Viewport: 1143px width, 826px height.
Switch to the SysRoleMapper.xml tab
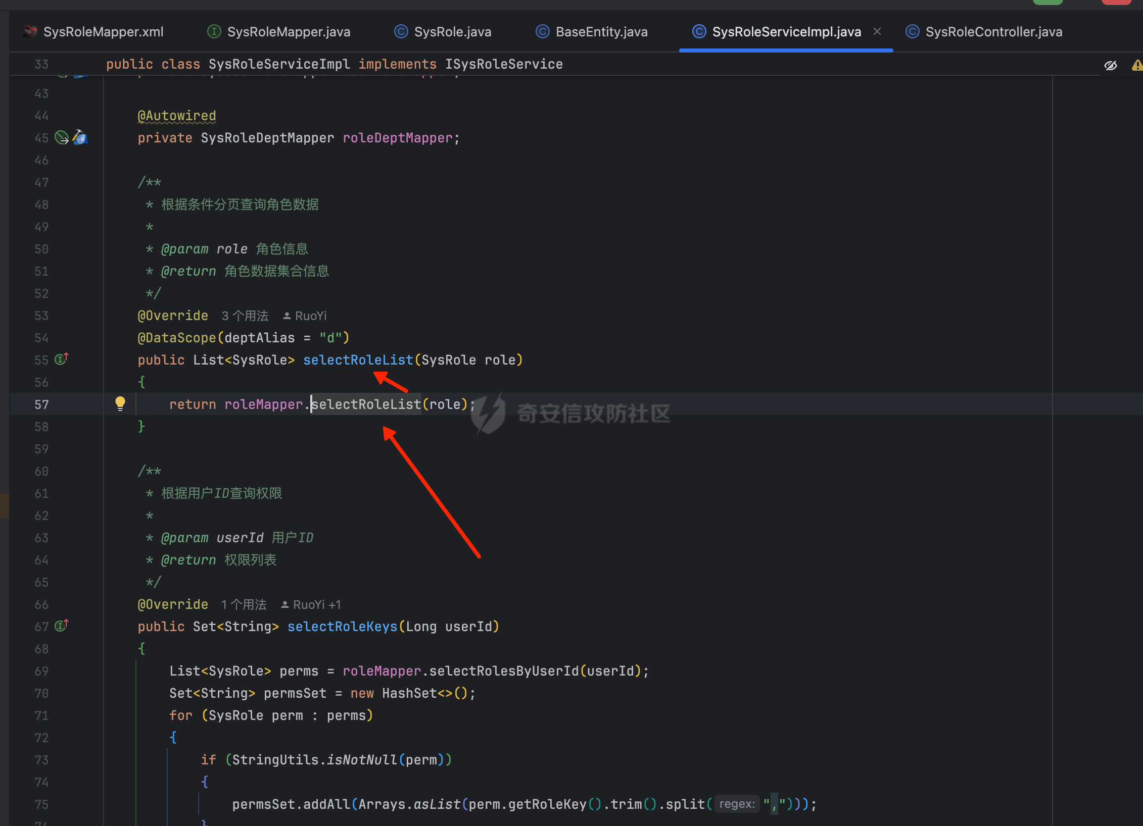pos(103,32)
